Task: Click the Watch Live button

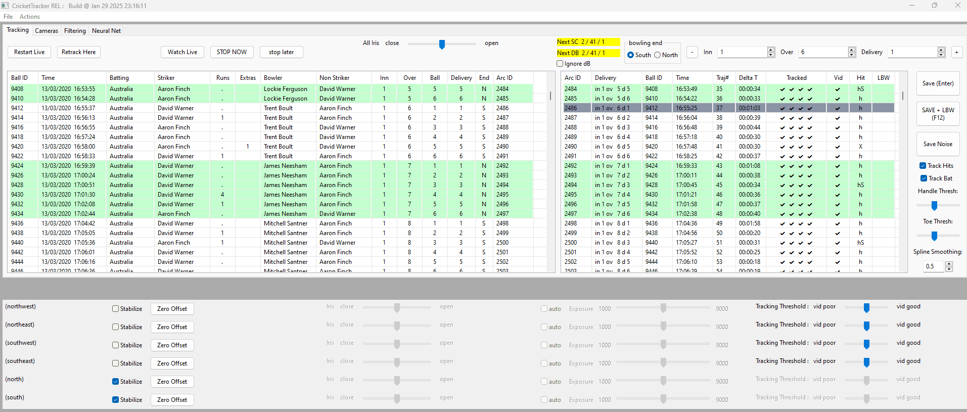Action: click(182, 52)
